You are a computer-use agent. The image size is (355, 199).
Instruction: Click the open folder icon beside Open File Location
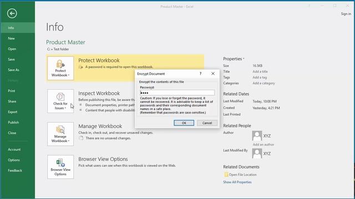[226, 175]
